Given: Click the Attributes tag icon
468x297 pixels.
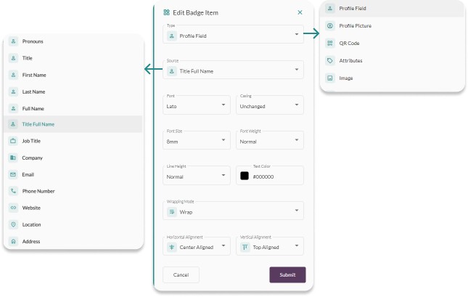Looking at the screenshot, I should (330, 60).
